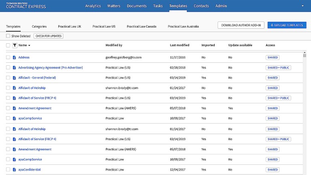
Task: Click document icon next to Affidavit - General (Federal)
Action: tap(15, 78)
